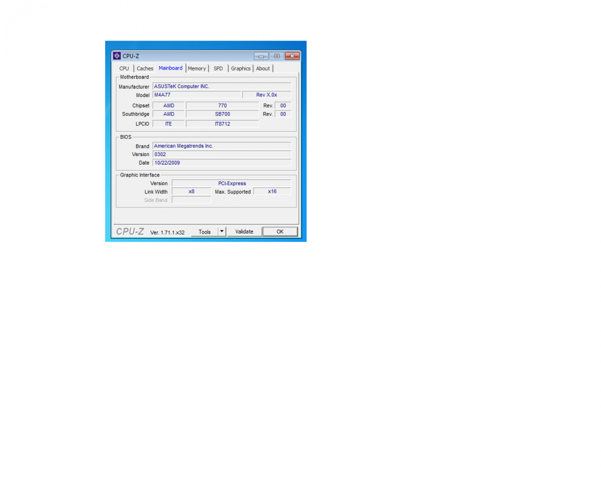Select the LPCIO model IT8712
The height and width of the screenshot is (480, 601).
pos(222,123)
